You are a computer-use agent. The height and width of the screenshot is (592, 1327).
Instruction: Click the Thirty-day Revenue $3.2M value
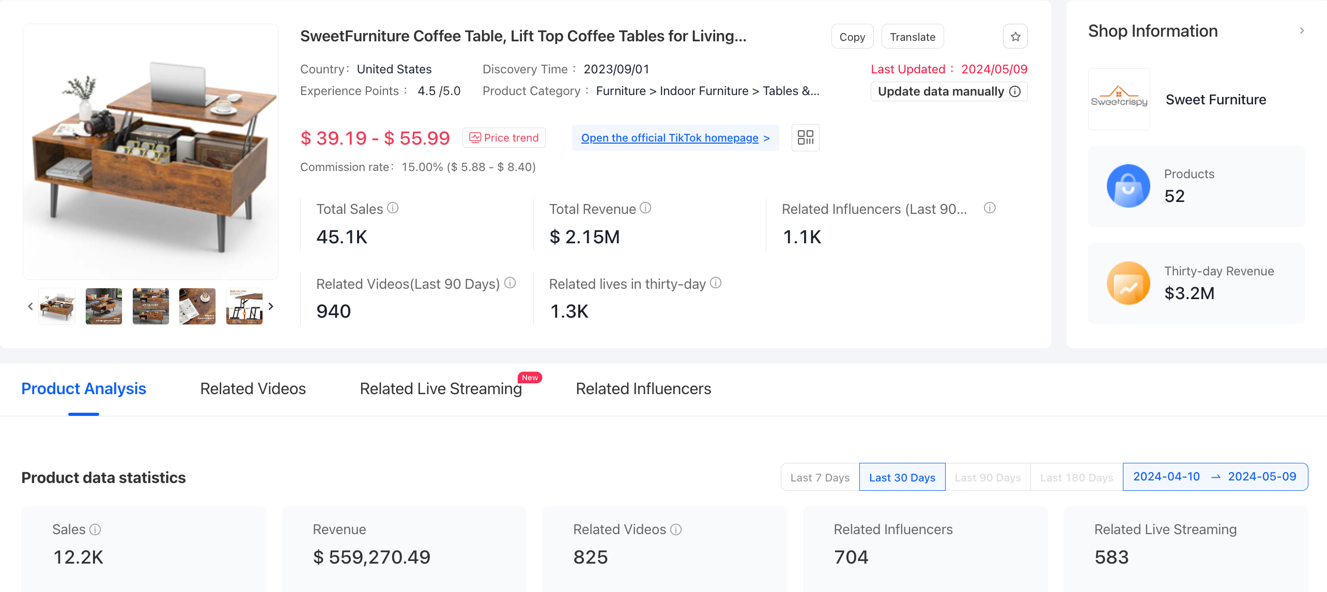point(1190,293)
